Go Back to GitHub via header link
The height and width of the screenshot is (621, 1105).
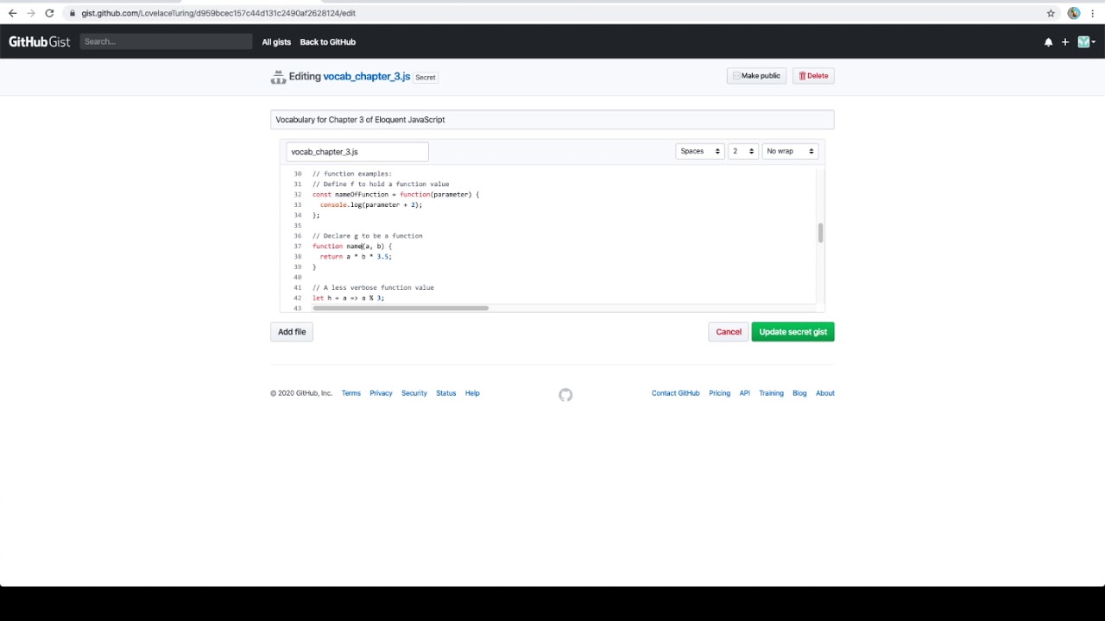[x=327, y=41]
